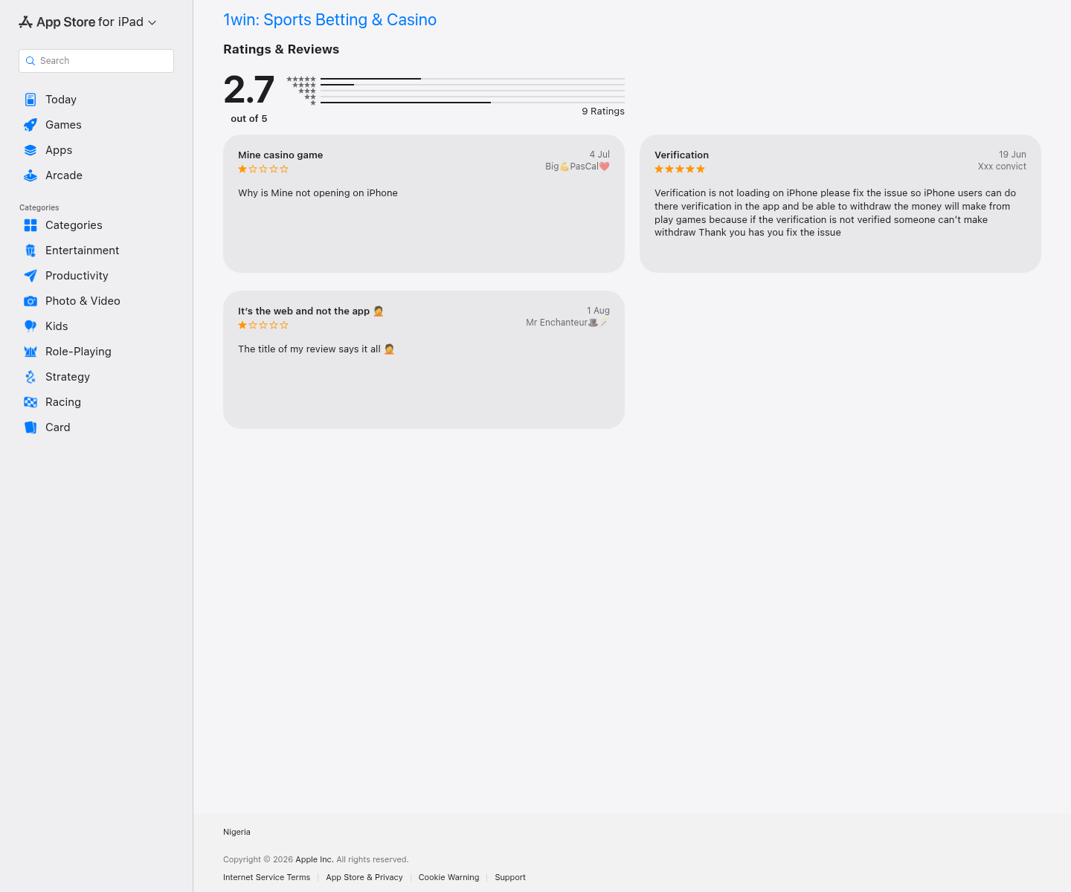
Task: Click star rating of Mr Enchanteur's review
Action: [263, 326]
